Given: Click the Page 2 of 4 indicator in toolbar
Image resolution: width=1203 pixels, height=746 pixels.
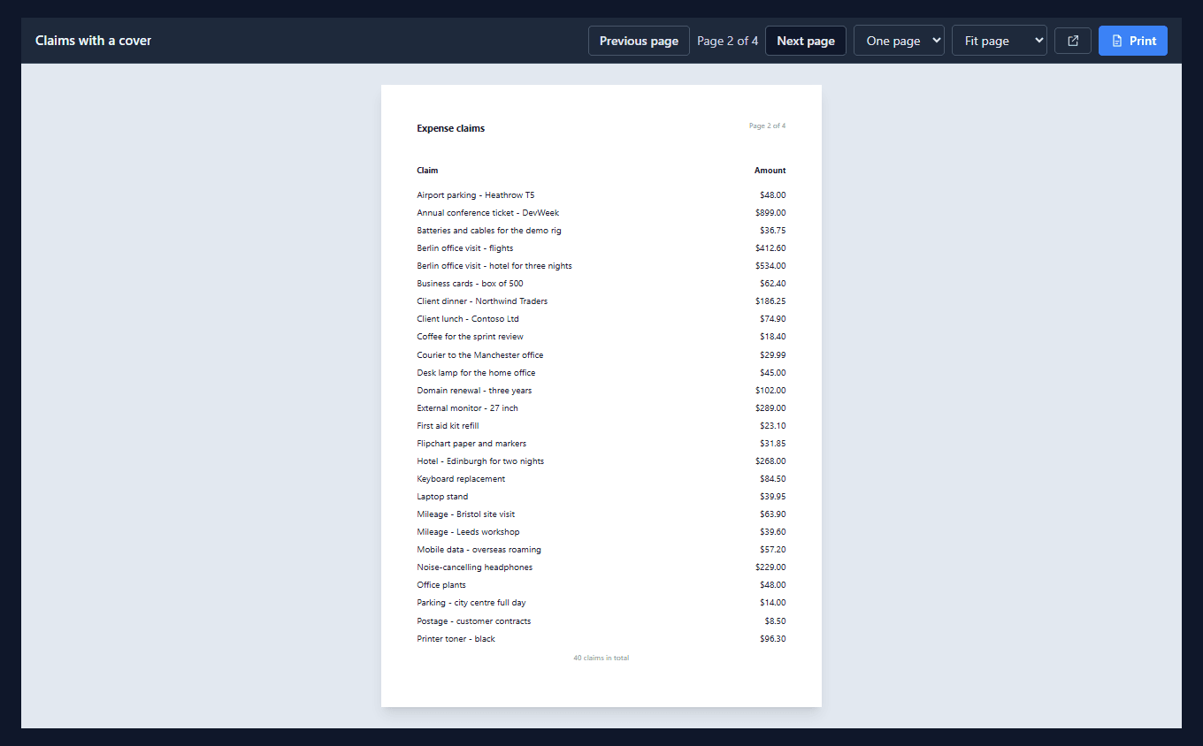Looking at the screenshot, I should pyautogui.click(x=727, y=41).
